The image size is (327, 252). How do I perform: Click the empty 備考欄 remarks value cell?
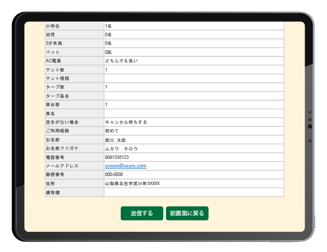(194, 192)
